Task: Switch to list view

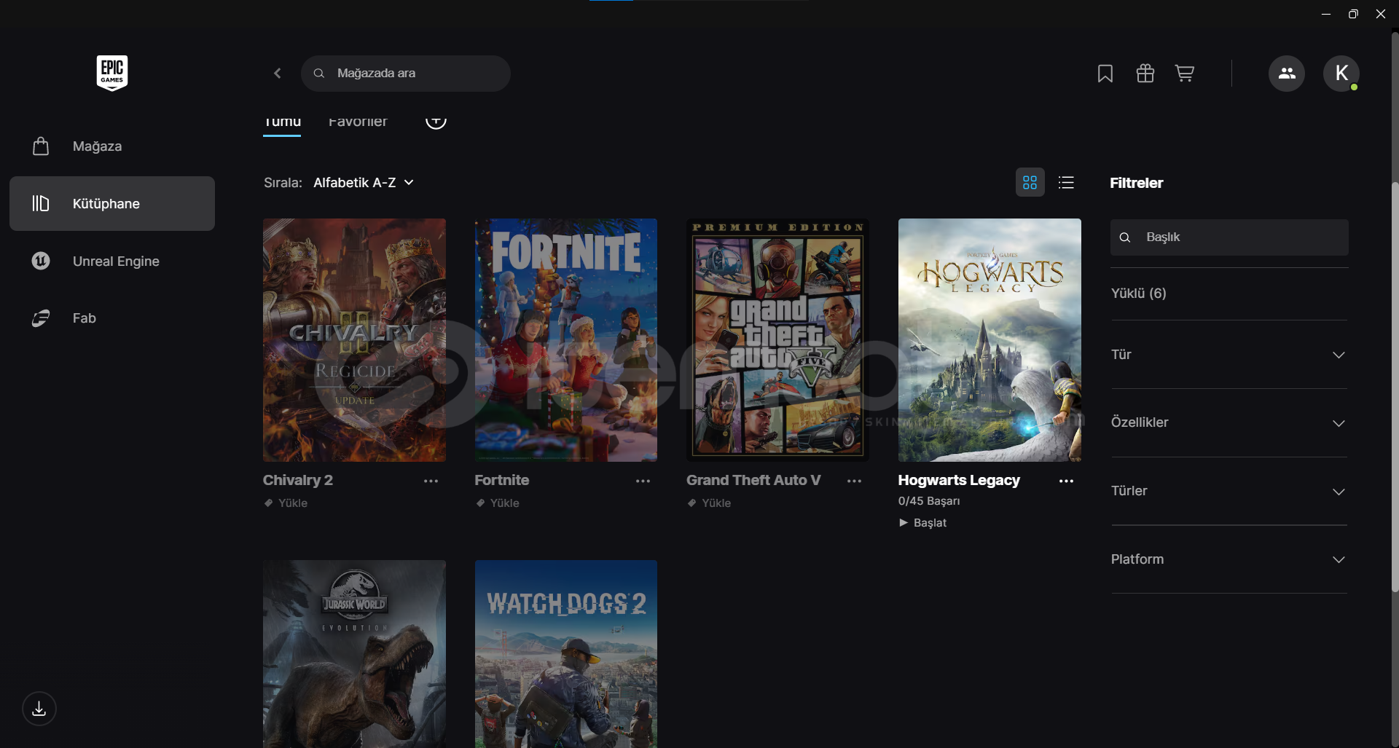Action: coord(1066,182)
